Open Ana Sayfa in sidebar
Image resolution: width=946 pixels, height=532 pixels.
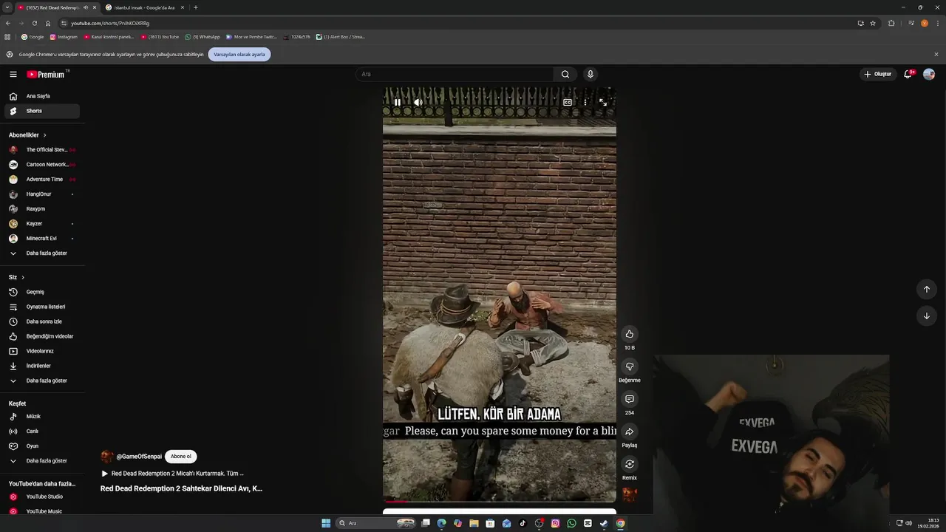tap(42, 96)
